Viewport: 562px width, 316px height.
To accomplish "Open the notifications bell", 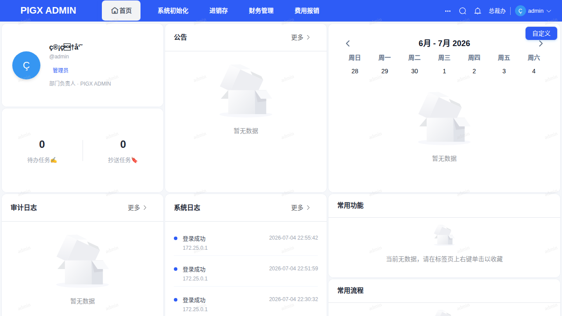I will [x=478, y=11].
